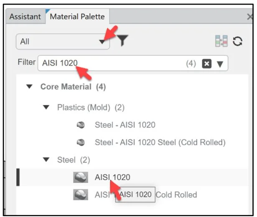Select the Material Palette tab

point(77,17)
